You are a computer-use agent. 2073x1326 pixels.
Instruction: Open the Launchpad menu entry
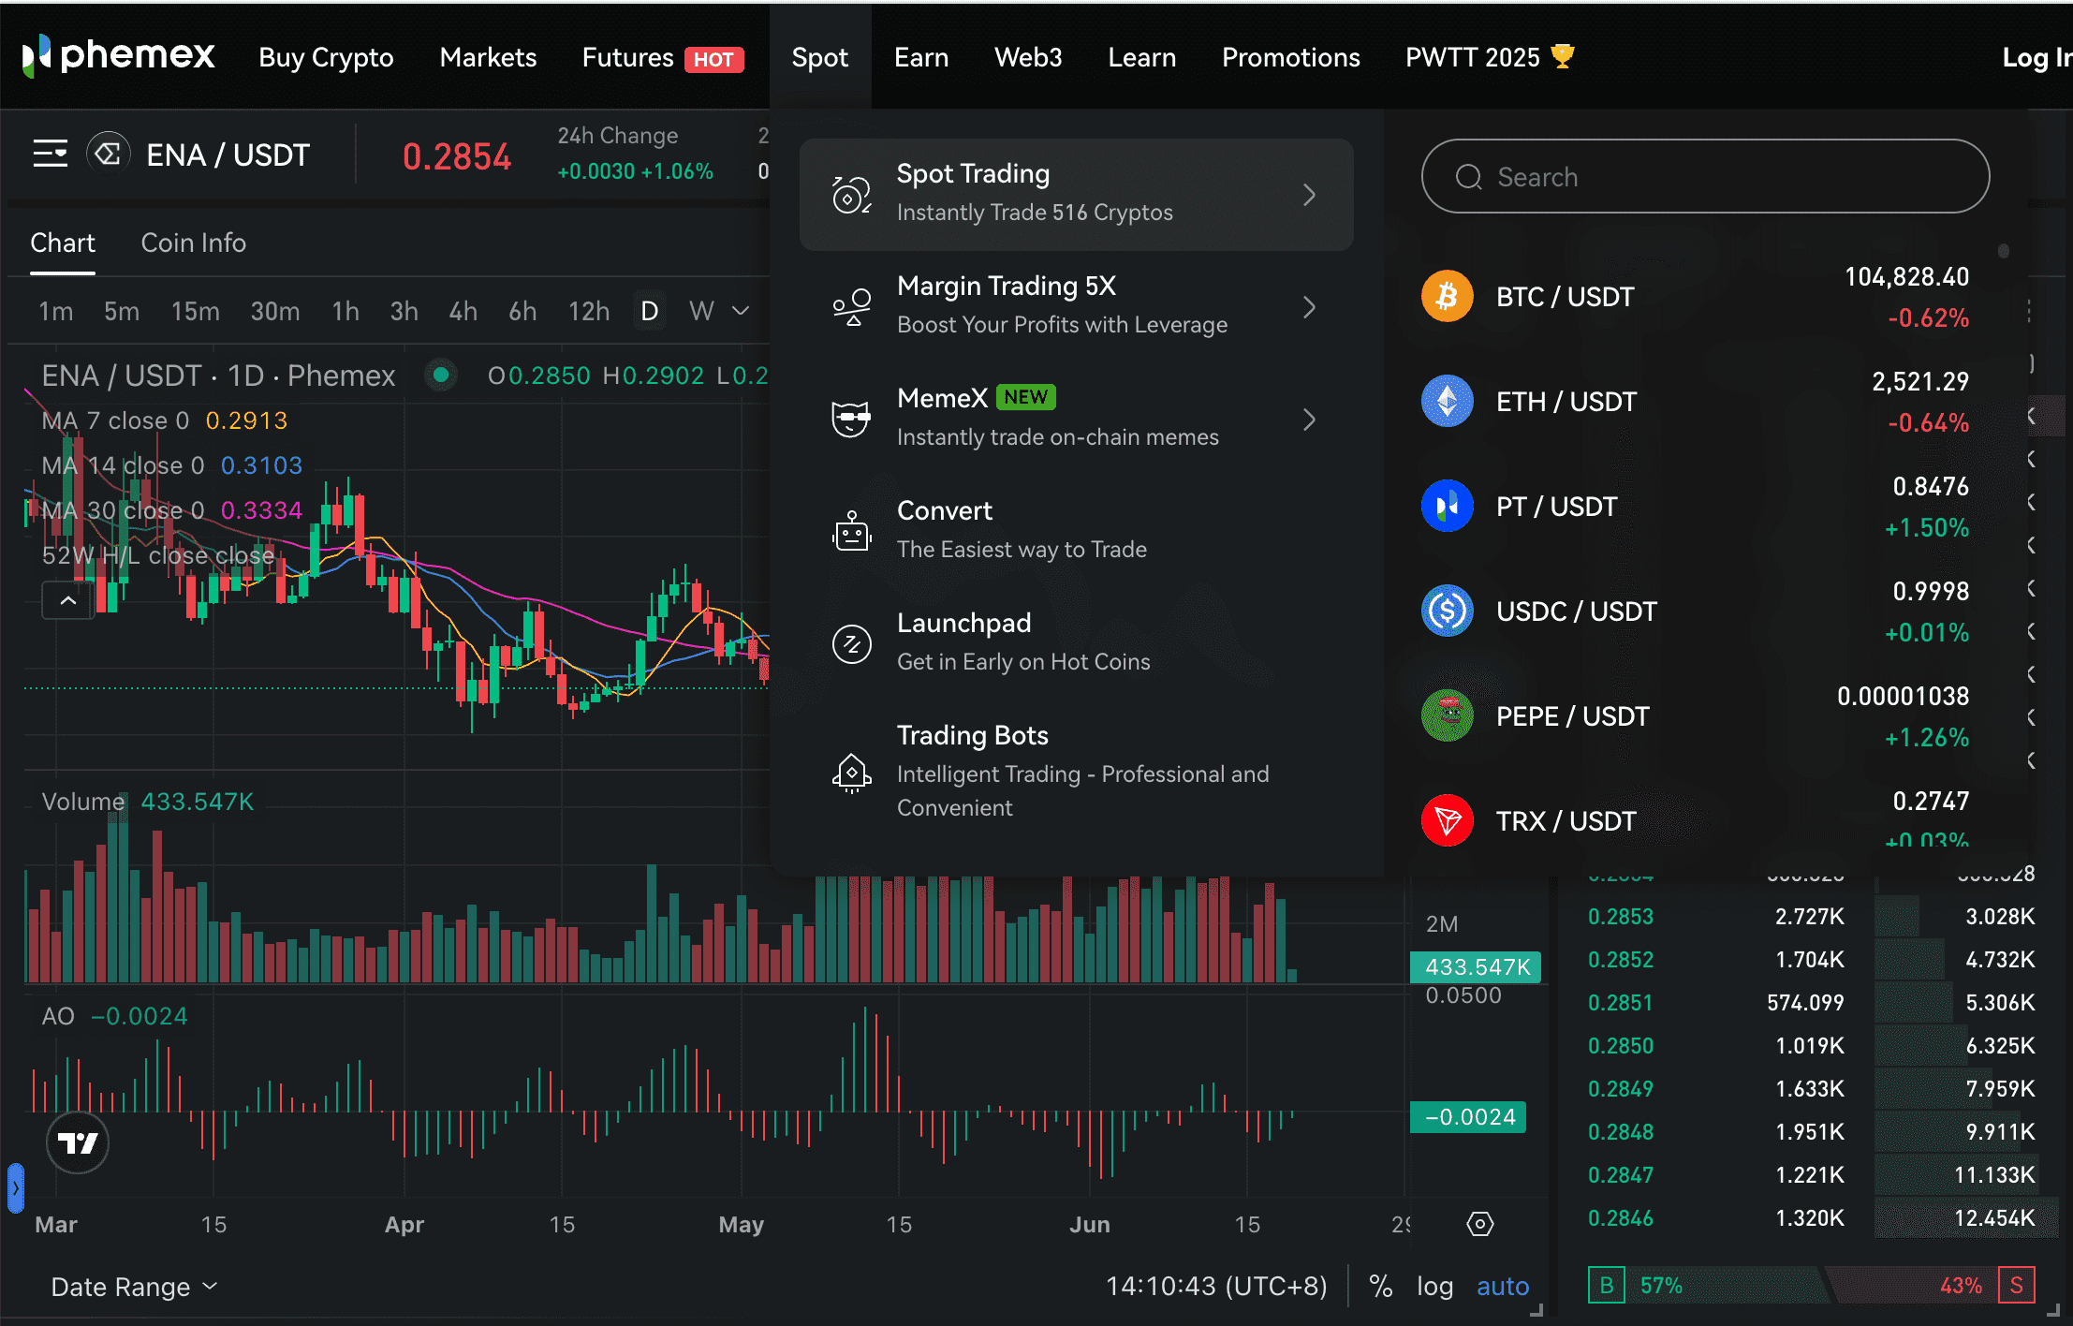(x=1077, y=643)
